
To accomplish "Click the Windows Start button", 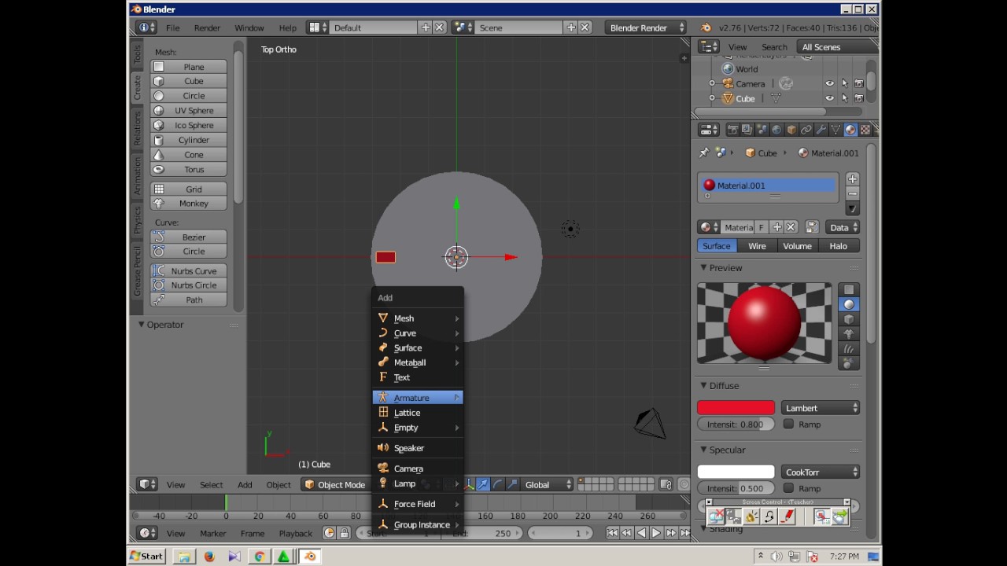I will (x=146, y=557).
